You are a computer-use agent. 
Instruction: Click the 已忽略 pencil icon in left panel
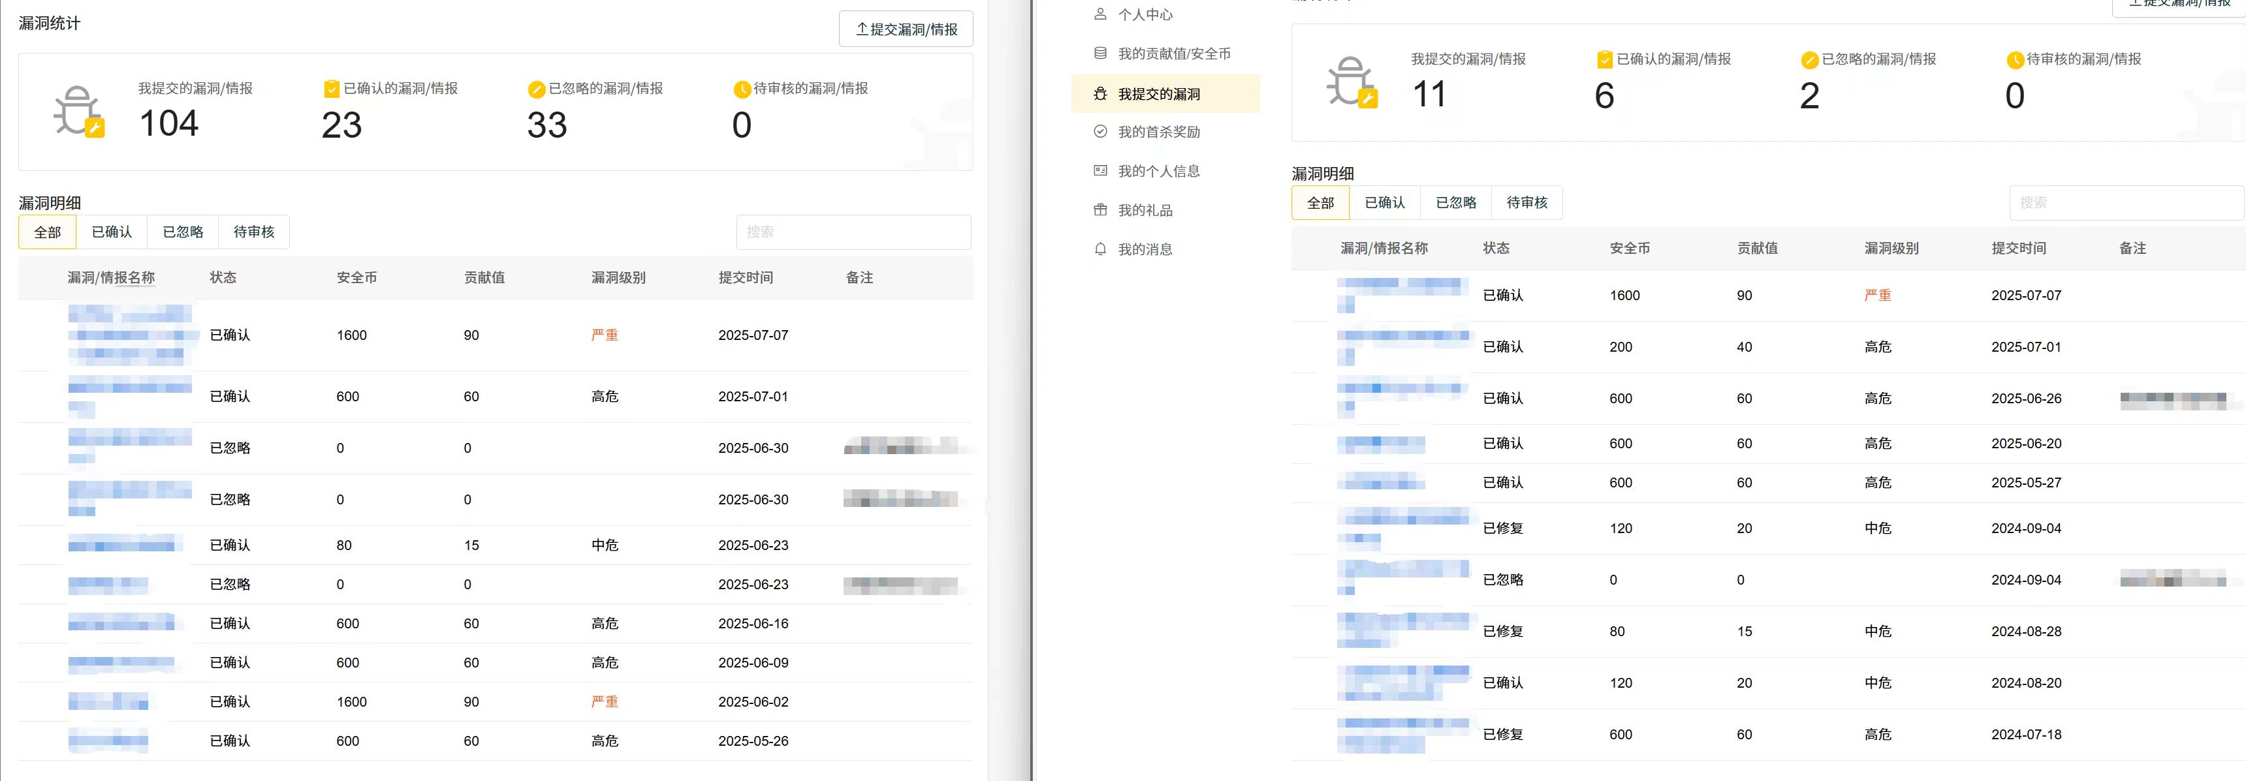(x=536, y=89)
